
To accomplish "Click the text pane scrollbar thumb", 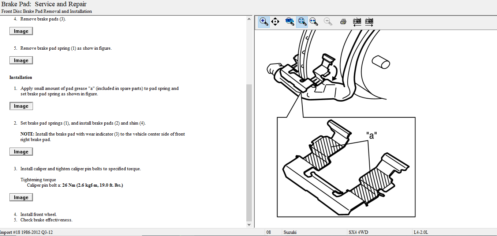I will [249, 153].
